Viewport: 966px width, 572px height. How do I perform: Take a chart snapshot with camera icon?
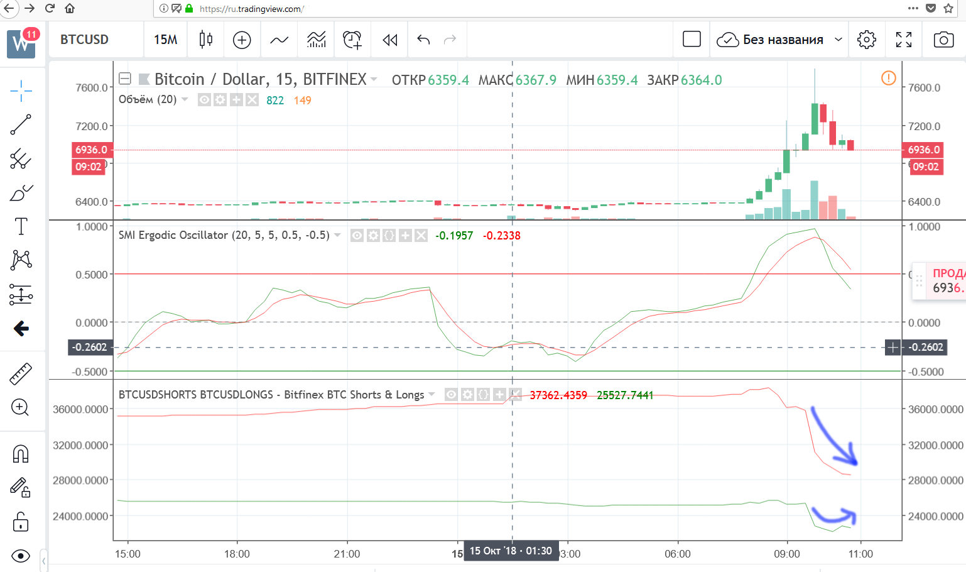[943, 40]
